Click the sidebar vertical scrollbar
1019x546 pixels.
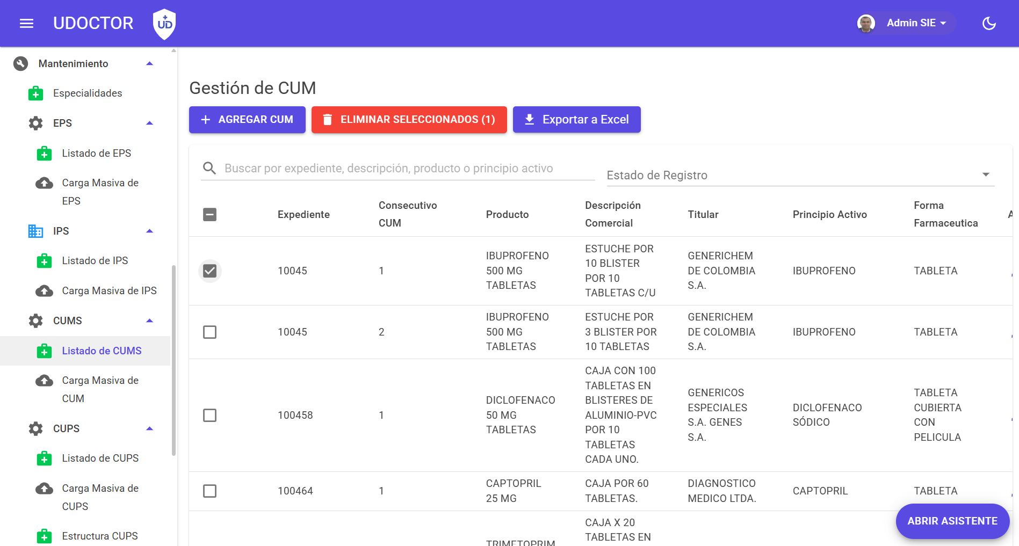coord(174,360)
